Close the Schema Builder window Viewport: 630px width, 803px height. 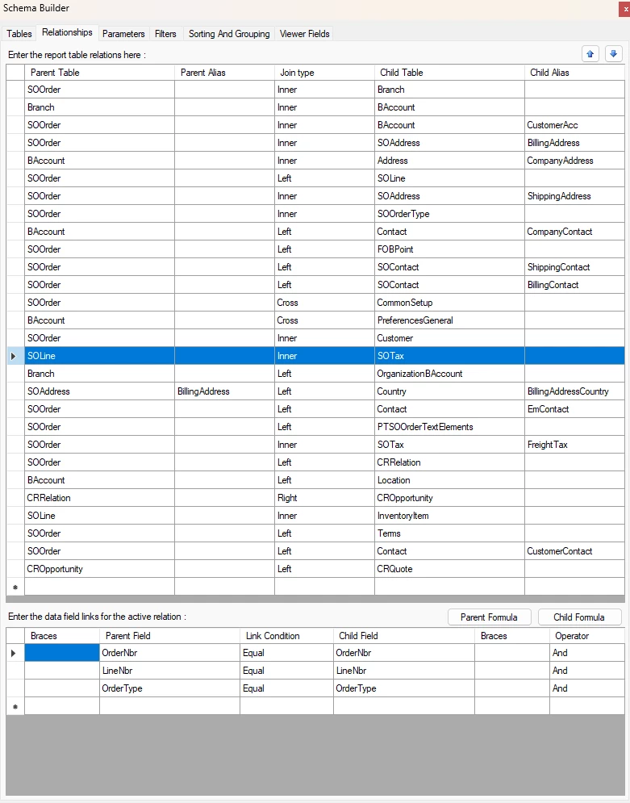pos(625,9)
